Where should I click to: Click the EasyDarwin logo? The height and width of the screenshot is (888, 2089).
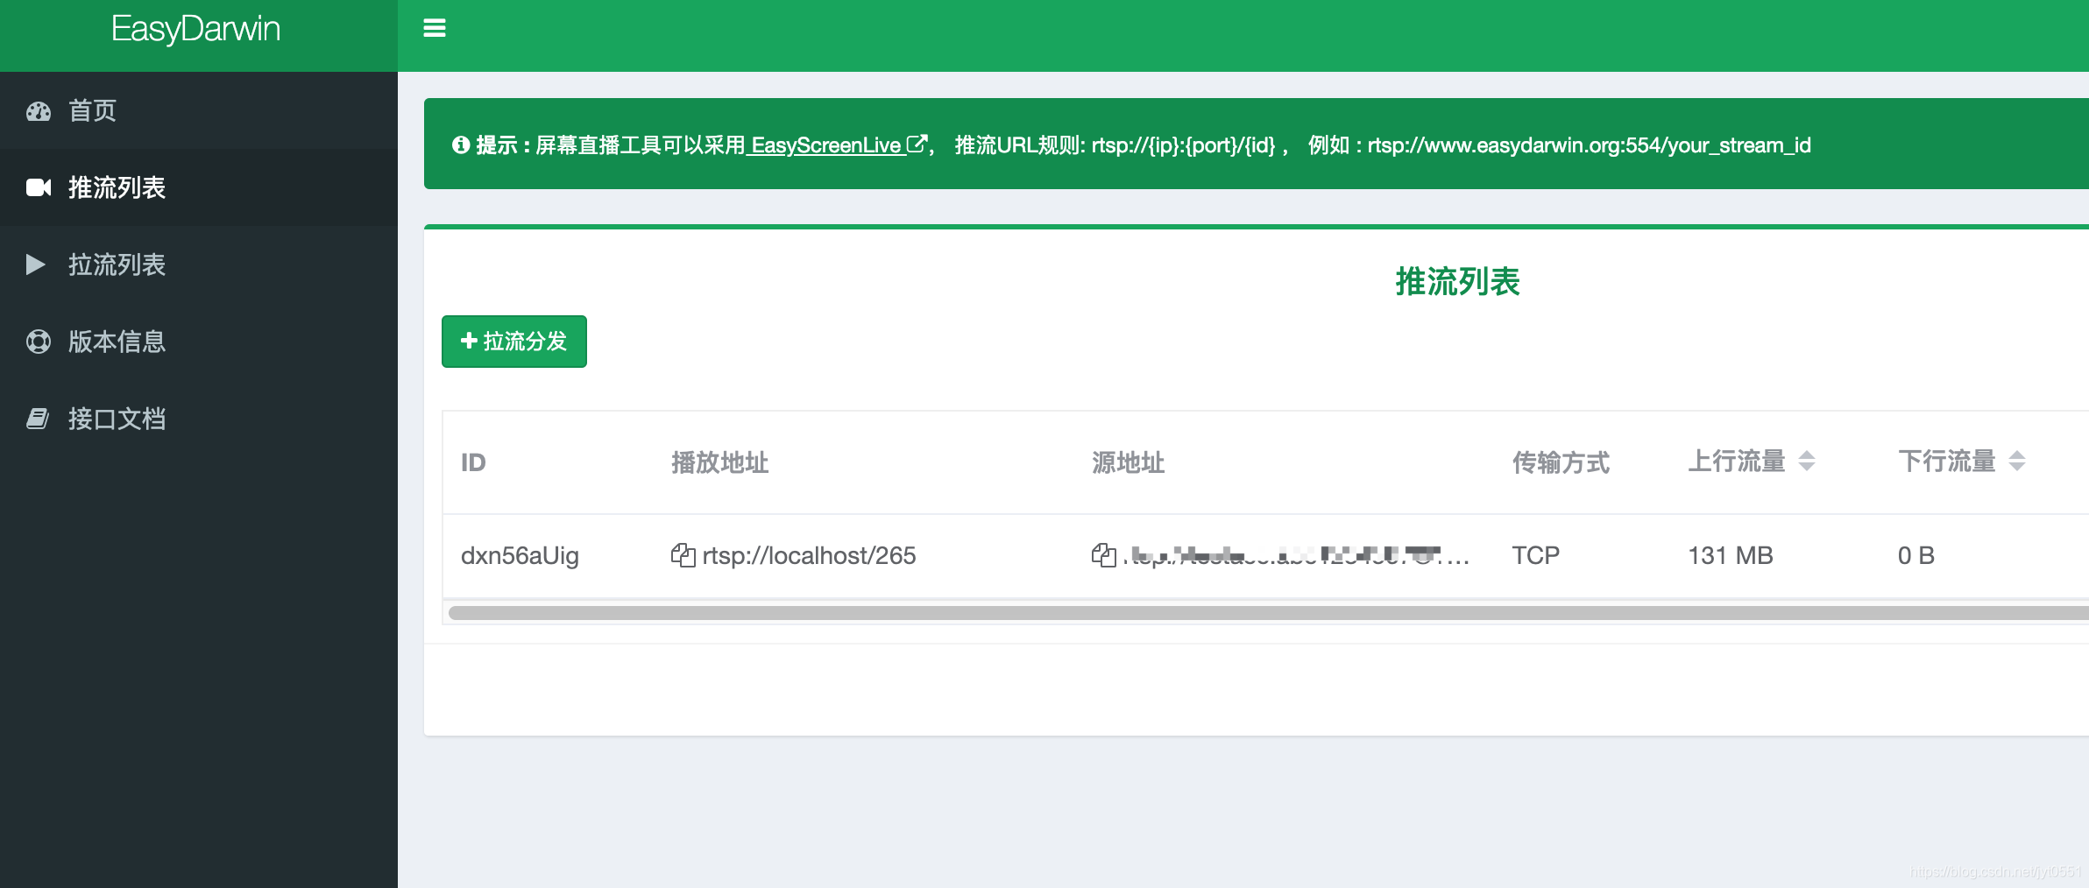click(x=196, y=28)
